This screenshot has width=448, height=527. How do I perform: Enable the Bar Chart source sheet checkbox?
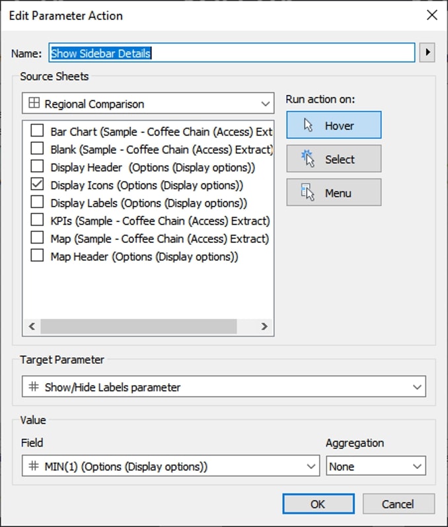pyautogui.click(x=37, y=130)
